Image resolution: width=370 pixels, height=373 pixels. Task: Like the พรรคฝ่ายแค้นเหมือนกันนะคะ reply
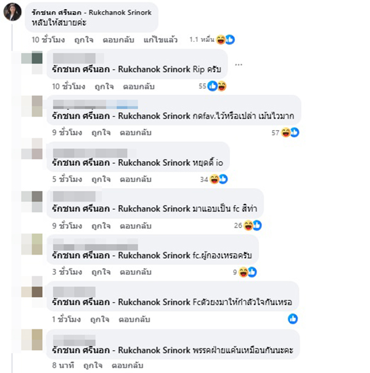pos(92,366)
